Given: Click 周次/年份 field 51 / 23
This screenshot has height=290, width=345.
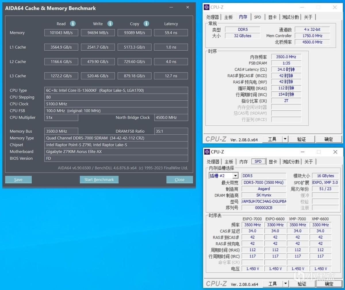Looking at the screenshot, I should point(325,189).
